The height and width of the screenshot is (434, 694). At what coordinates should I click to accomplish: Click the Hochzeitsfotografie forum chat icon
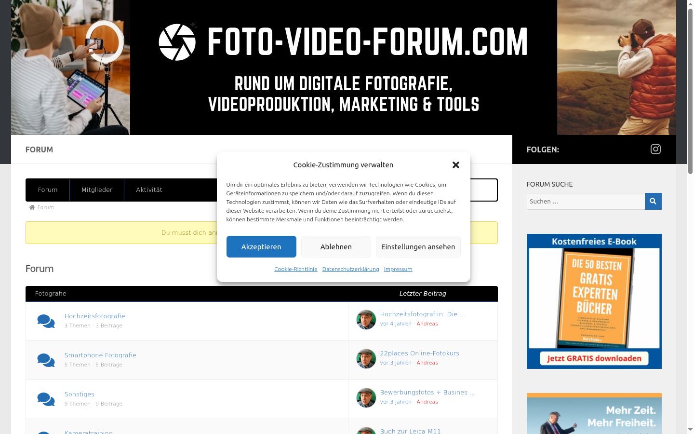(46, 321)
